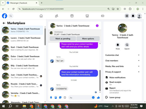Open the Windows notification center

pyautogui.click(x=141, y=106)
